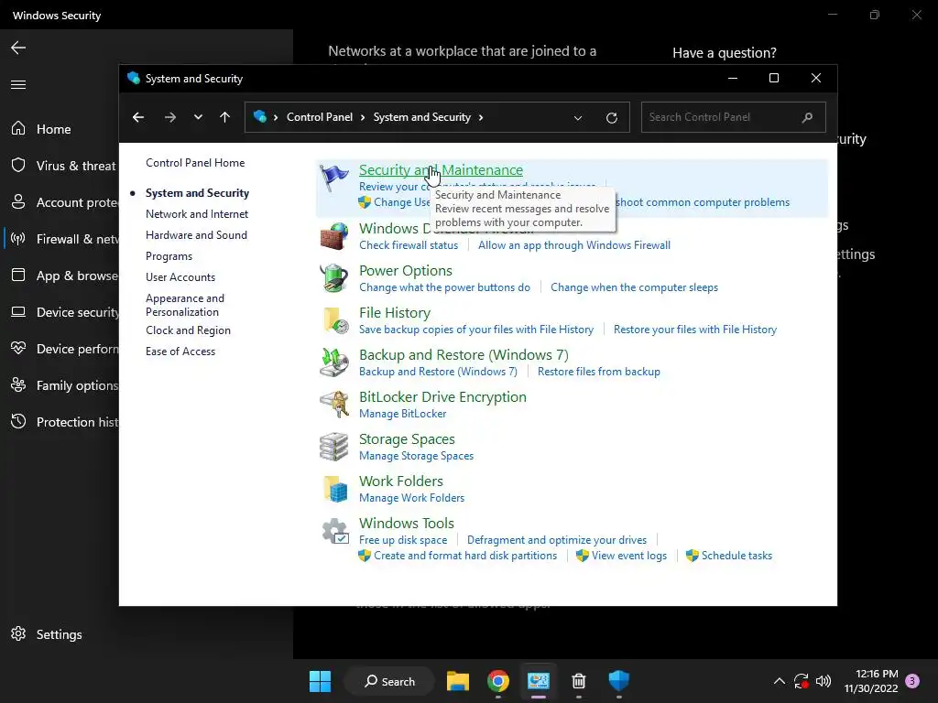Click Change when the computer sleeps

(x=634, y=287)
